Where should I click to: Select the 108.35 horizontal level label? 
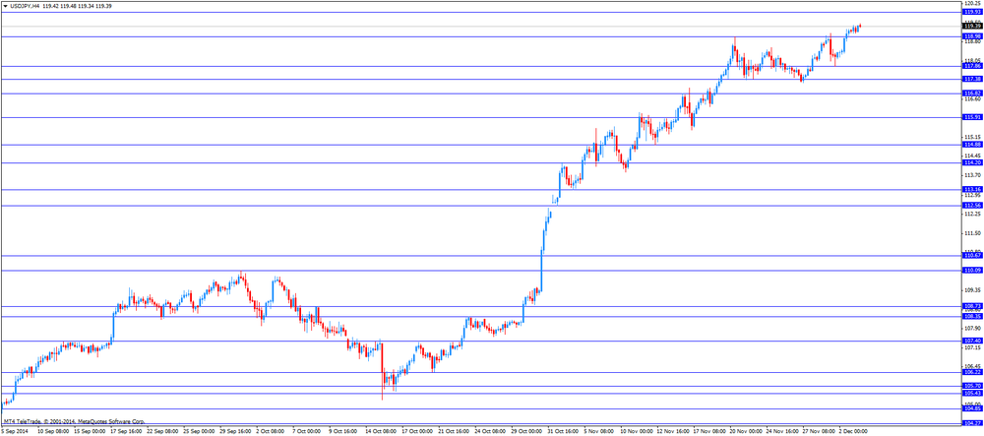[972, 316]
